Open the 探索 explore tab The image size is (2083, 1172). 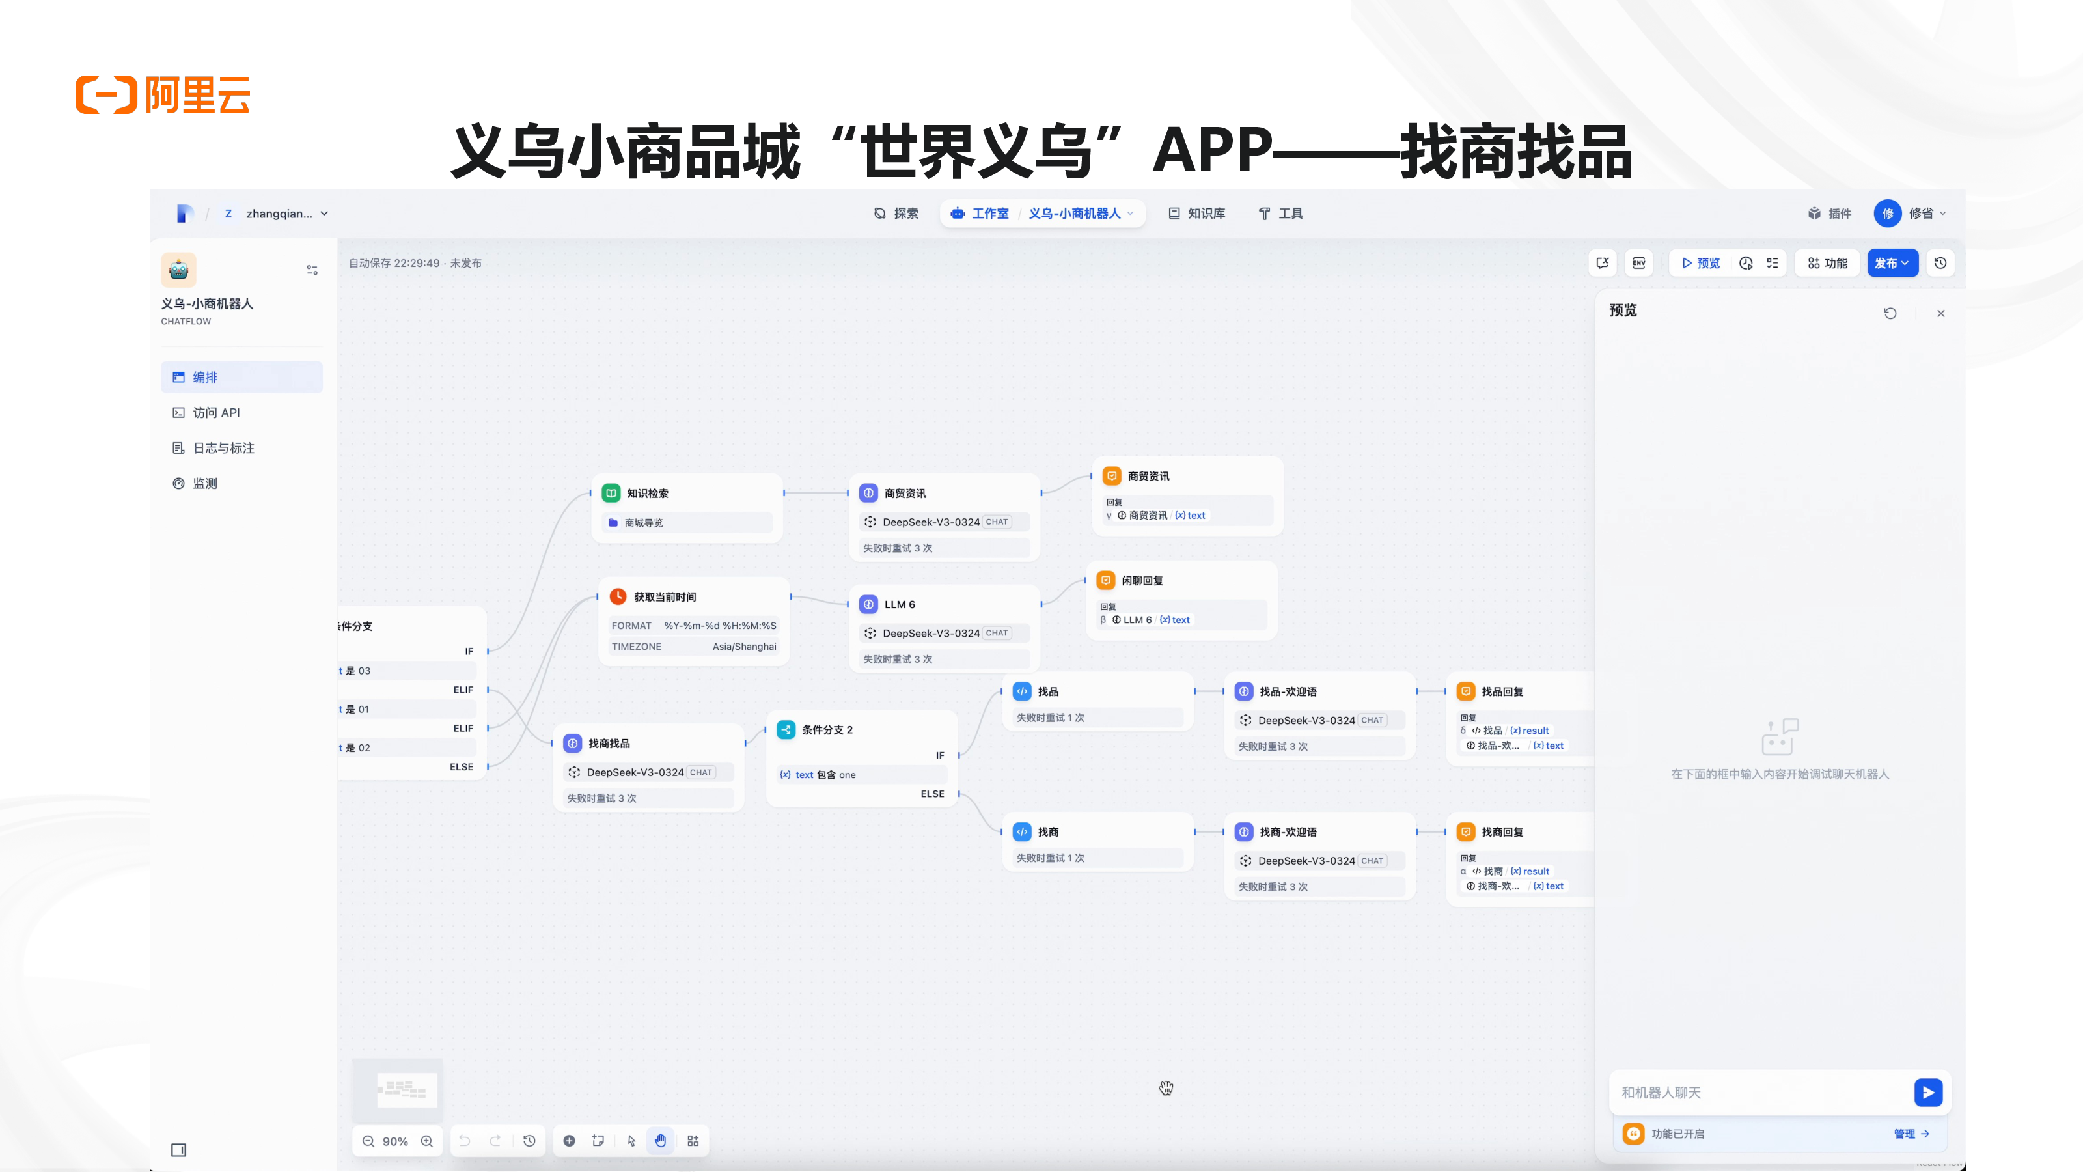pyautogui.click(x=896, y=214)
